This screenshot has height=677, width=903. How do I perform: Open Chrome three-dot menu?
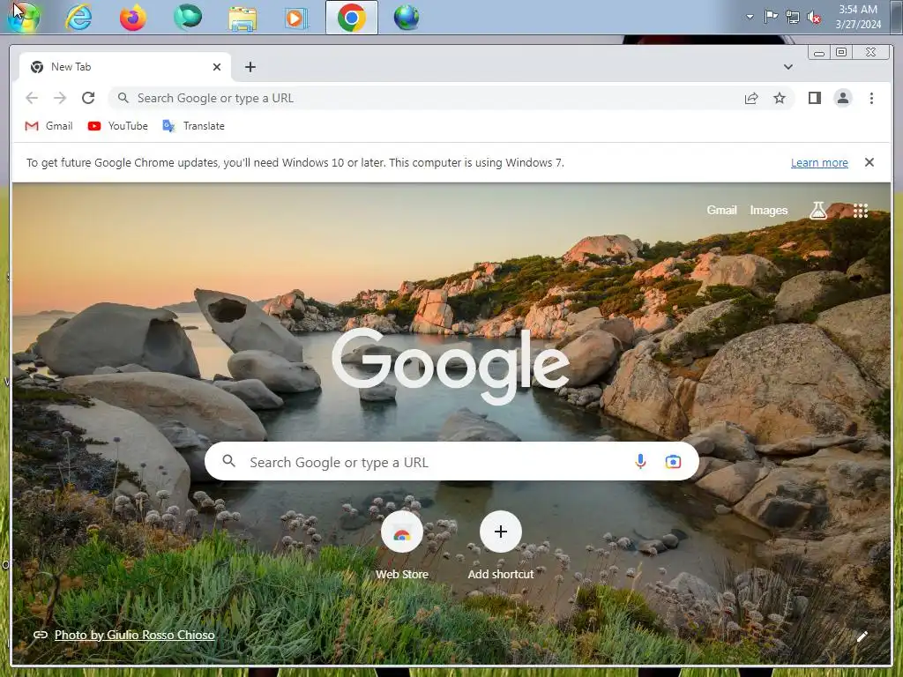[871, 98]
